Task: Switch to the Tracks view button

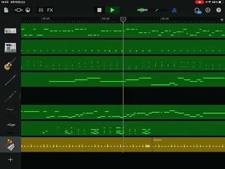Action: pos(19,10)
